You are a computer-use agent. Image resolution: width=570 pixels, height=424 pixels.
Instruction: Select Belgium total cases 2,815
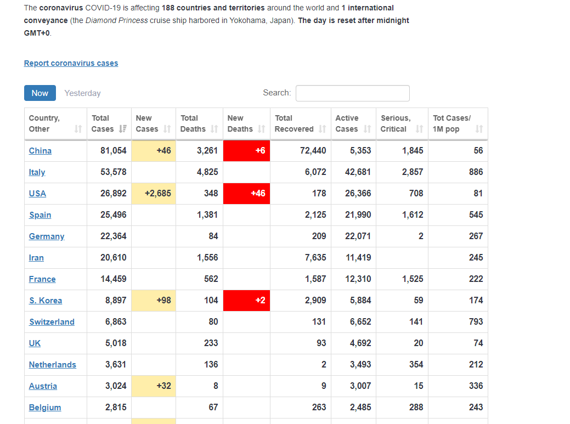click(x=116, y=408)
